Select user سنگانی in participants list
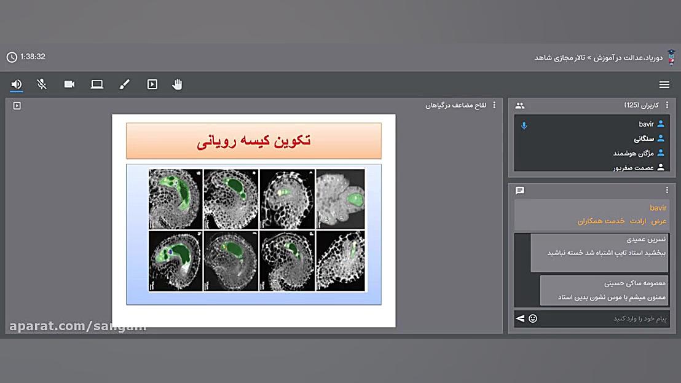 point(643,139)
